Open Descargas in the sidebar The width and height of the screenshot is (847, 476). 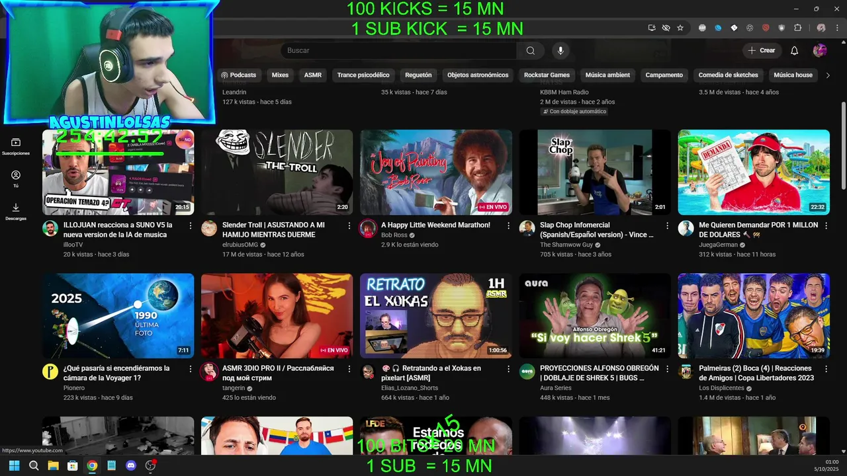16,212
